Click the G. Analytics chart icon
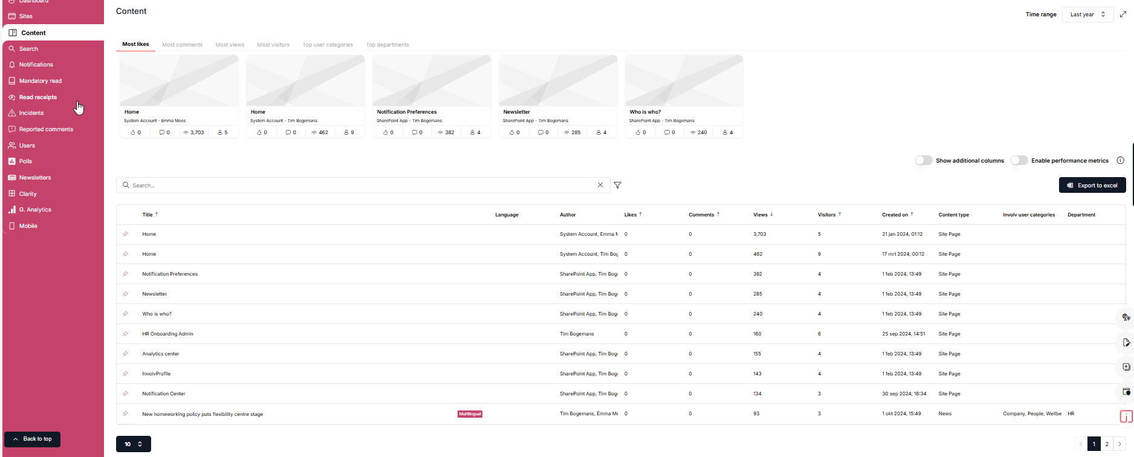Viewport: 1134px width, 457px height. (x=12, y=210)
